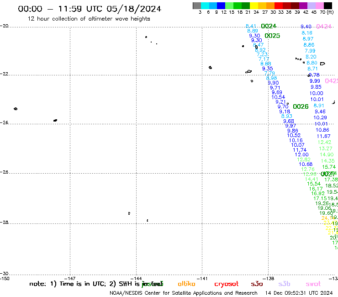Click the -144 longitude axis label
Screen dimensions: 338x297
tap(136, 278)
